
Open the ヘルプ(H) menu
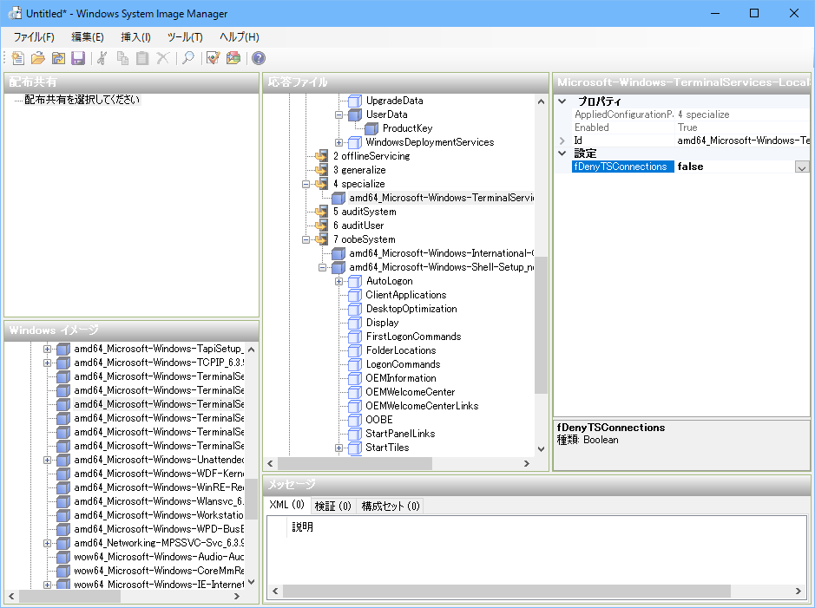pos(239,37)
